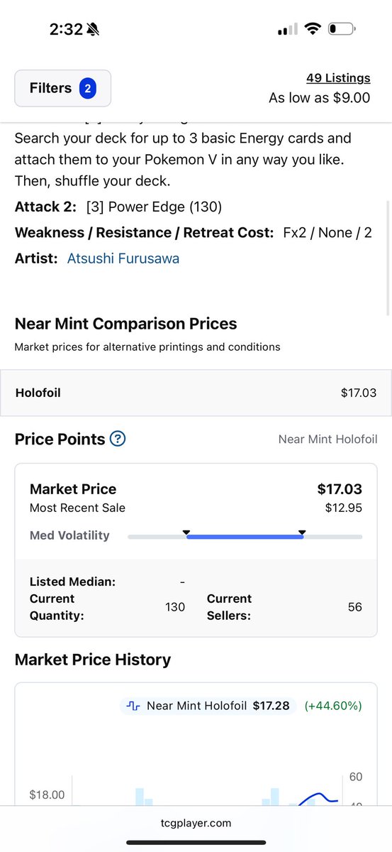Click the Price Points help question-mark icon
Screen dimensions: 392x852
click(x=118, y=439)
